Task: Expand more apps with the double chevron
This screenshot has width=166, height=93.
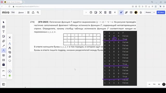Action: click(x=115, y=12)
